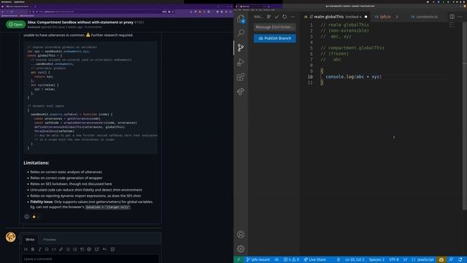Image resolution: width=467 pixels, height=263 pixels.
Task: Click Spaces: 2 indentation status item
Action: tap(377, 260)
